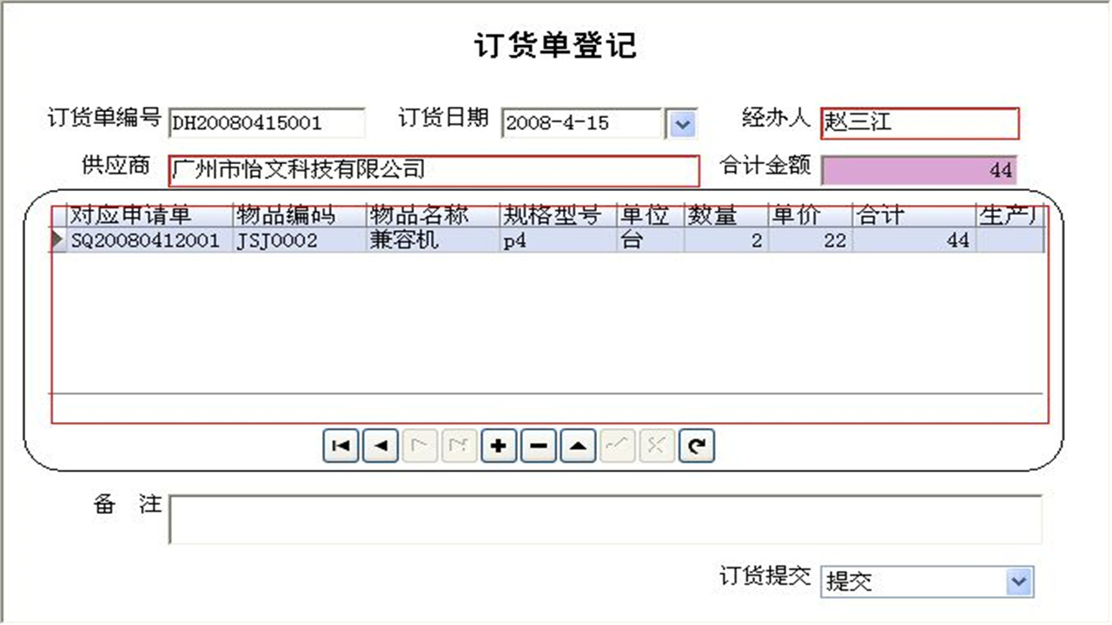Click the 物品名称 column header
Screen dimensions: 1112x625
[426, 215]
